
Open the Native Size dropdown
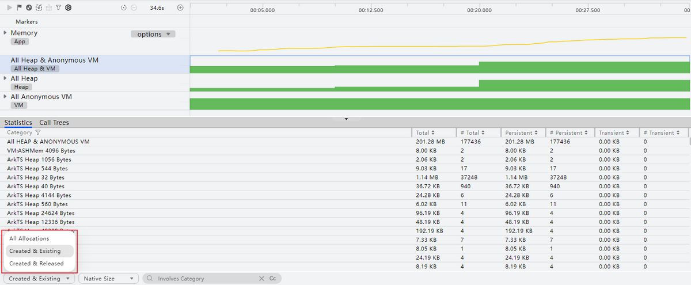pos(108,279)
